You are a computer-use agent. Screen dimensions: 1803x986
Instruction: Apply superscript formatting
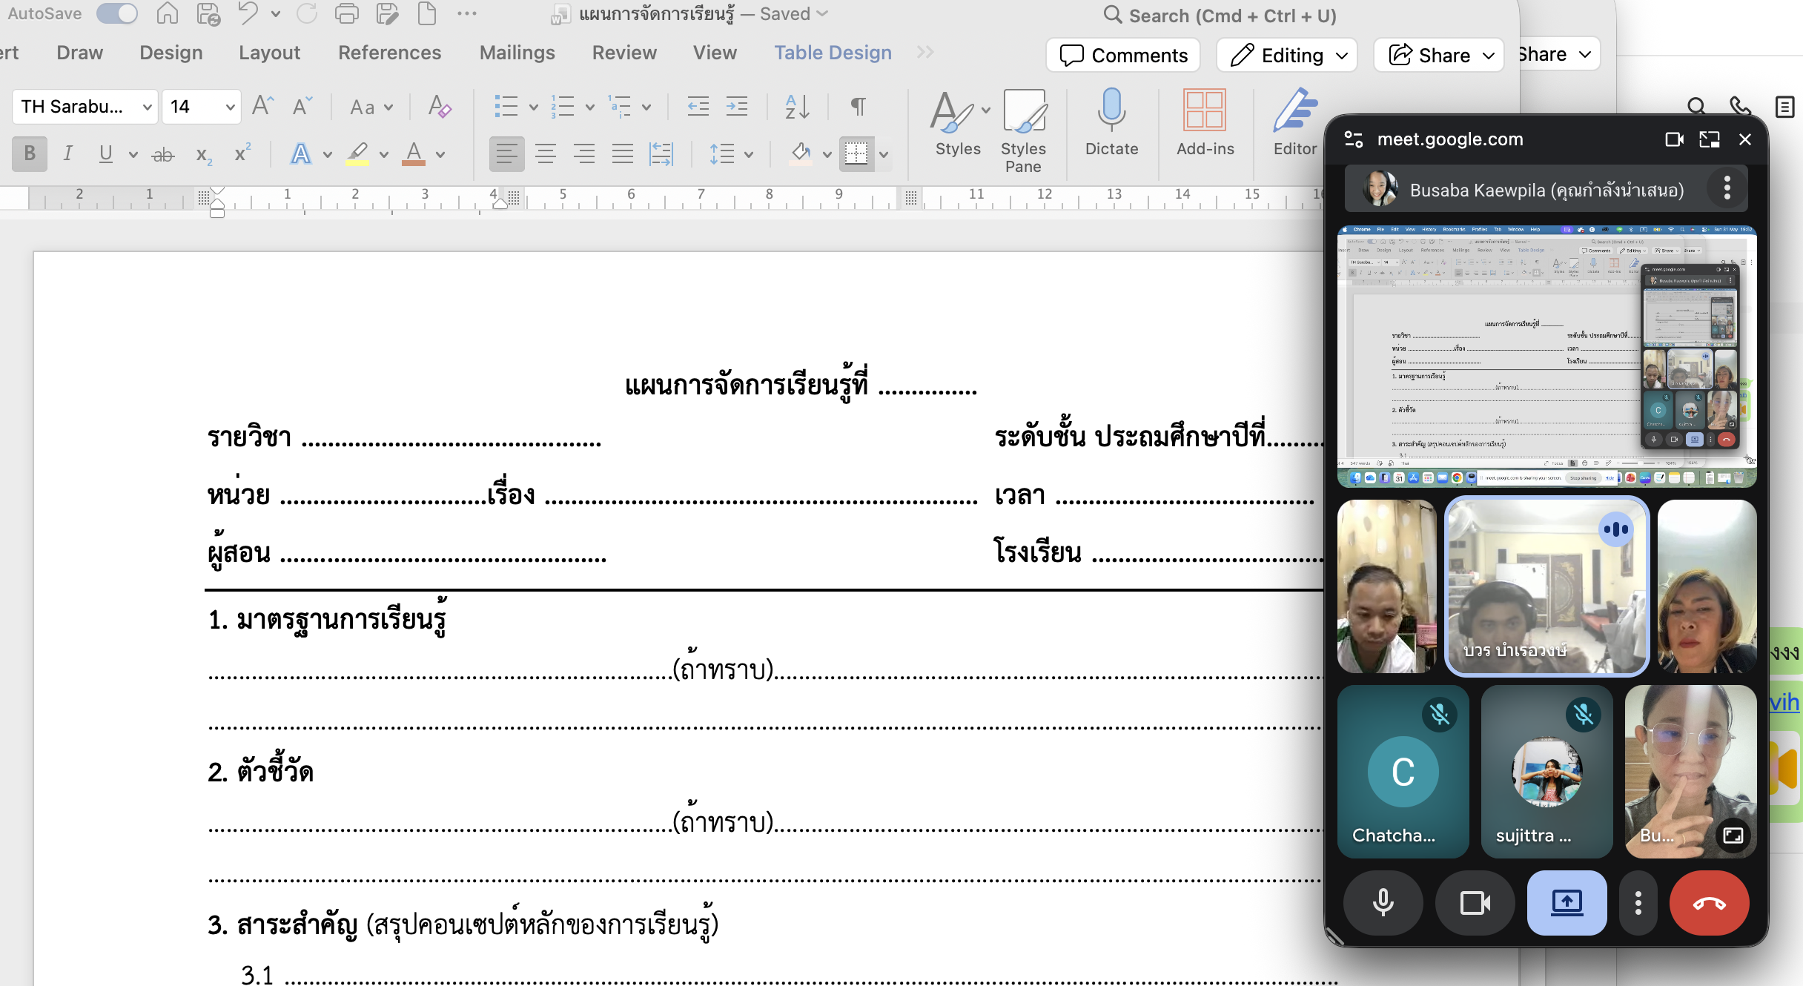click(x=242, y=154)
